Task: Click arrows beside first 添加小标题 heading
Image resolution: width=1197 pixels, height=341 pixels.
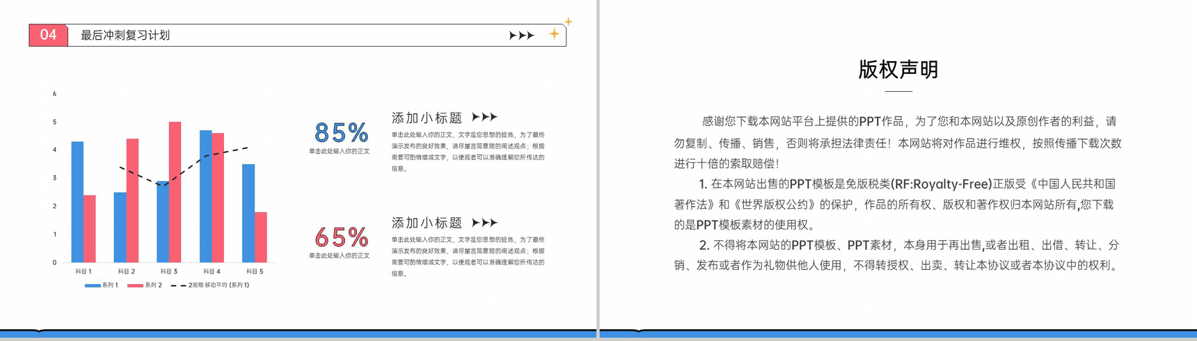Action: [x=484, y=117]
